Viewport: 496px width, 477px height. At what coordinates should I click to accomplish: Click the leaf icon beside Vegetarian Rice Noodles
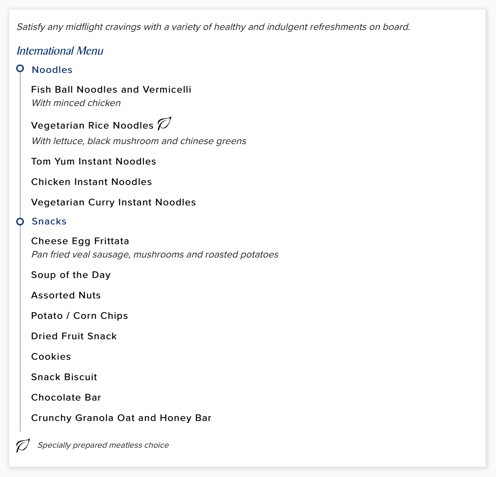click(x=164, y=124)
